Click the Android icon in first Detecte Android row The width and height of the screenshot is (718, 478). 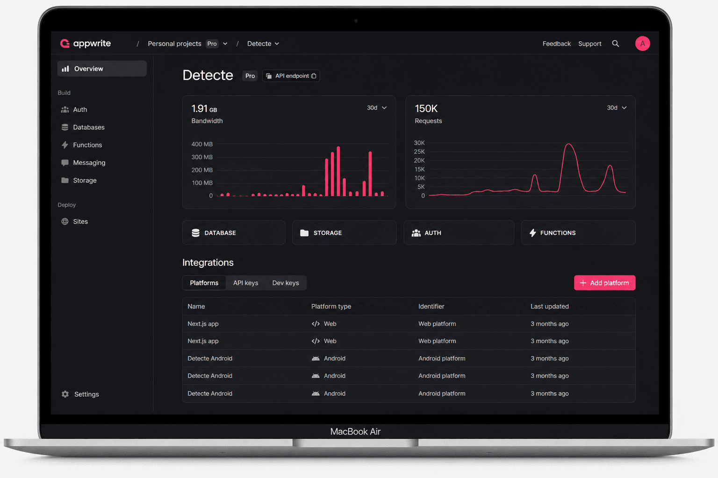(316, 358)
